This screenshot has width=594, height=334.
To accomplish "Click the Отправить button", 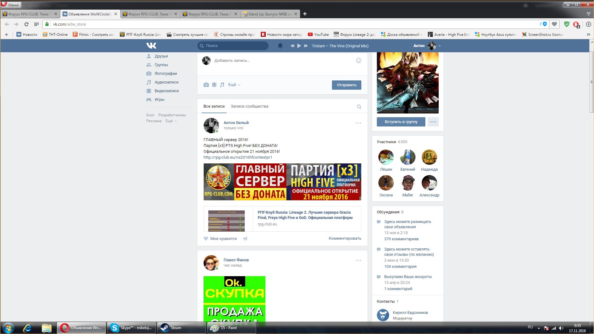I will click(346, 85).
